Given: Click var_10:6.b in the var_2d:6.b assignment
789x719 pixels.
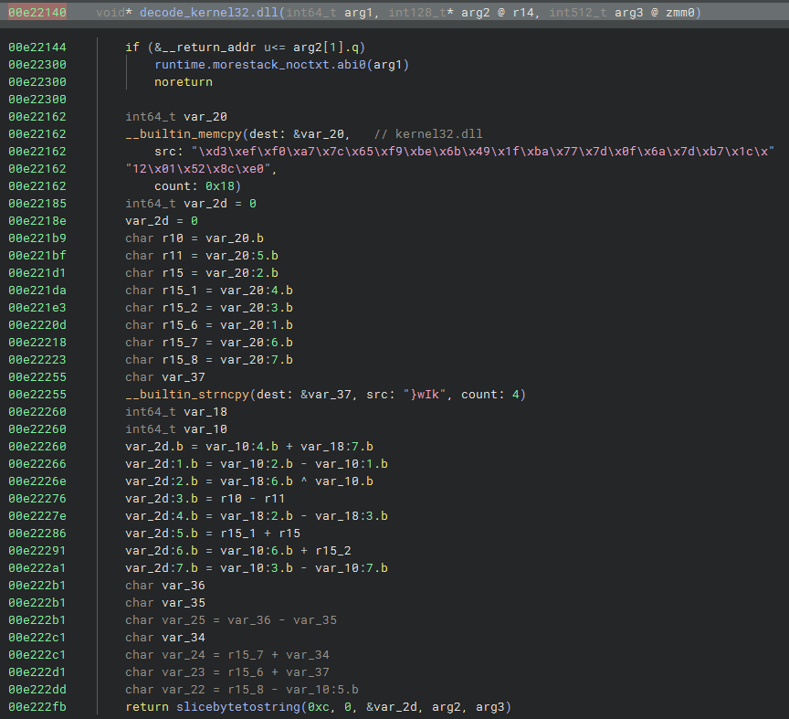Looking at the screenshot, I should point(256,551).
